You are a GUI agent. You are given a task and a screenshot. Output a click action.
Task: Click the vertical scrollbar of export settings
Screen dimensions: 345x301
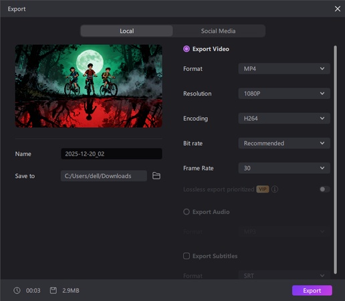(x=335, y=160)
